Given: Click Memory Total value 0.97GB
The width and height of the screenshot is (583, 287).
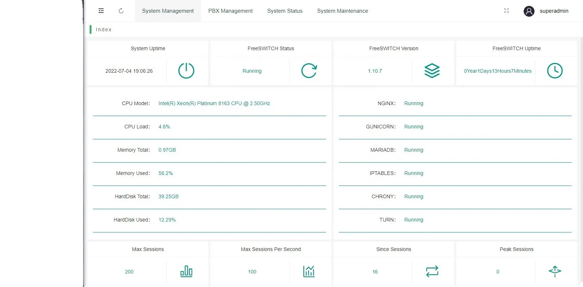Looking at the screenshot, I should pos(167,150).
